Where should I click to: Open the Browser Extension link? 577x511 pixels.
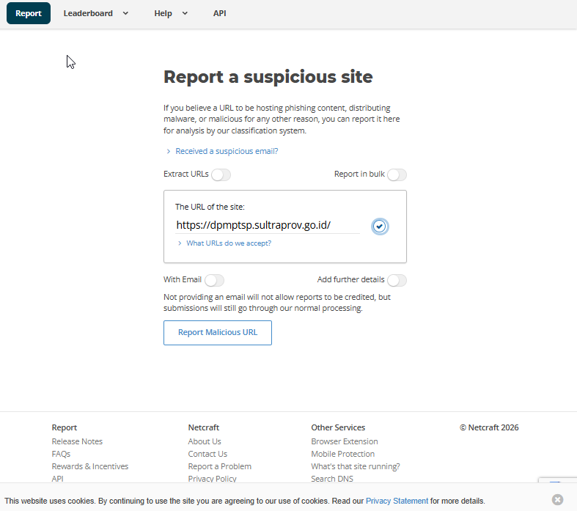[345, 441]
